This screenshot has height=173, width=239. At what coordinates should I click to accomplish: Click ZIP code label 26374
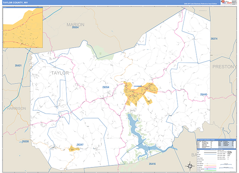click(x=214, y=39)
